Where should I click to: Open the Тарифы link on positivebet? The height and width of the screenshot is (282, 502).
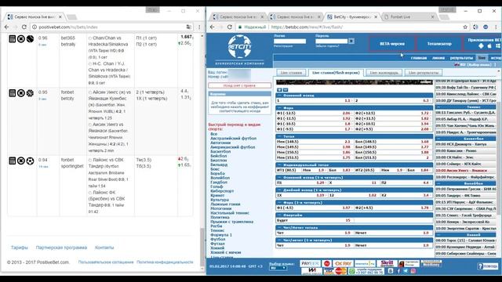click(19, 248)
